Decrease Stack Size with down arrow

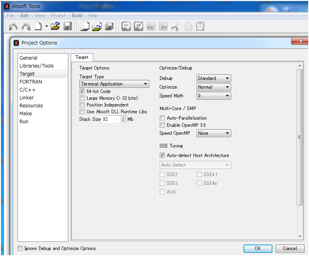click(124, 121)
